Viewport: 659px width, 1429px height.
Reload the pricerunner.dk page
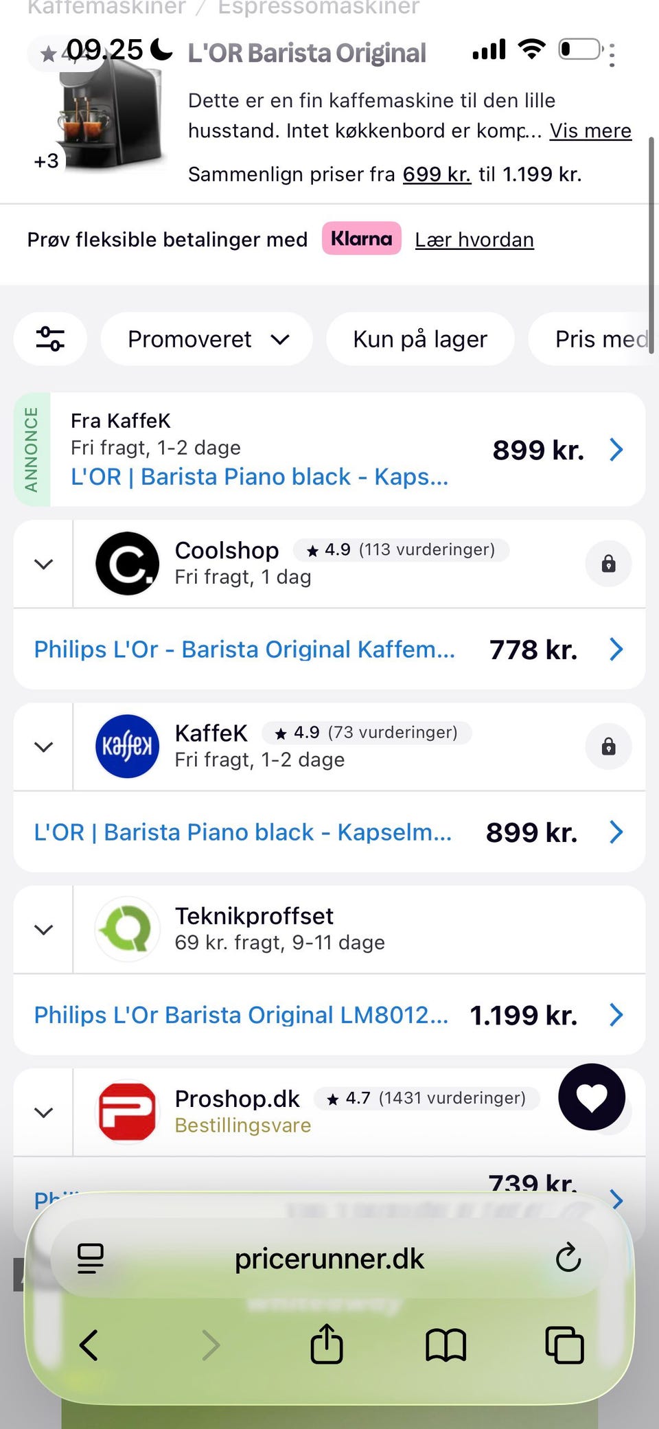point(568,1258)
